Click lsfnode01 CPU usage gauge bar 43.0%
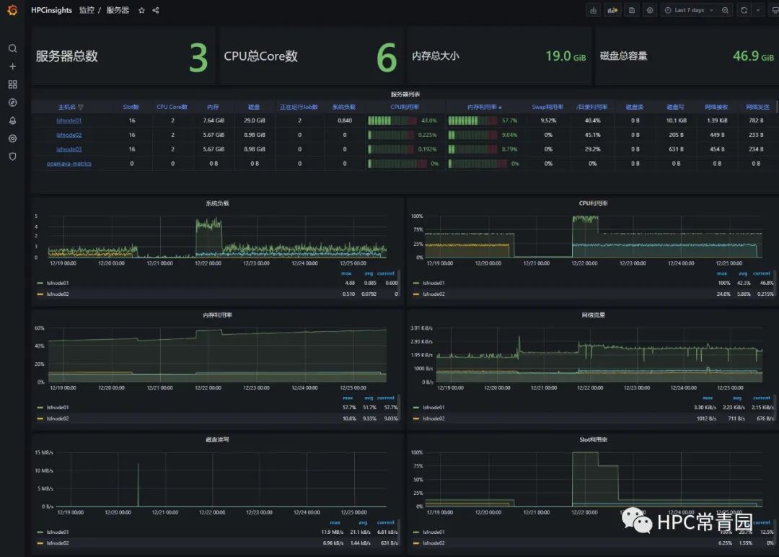The width and height of the screenshot is (779, 557). click(391, 120)
